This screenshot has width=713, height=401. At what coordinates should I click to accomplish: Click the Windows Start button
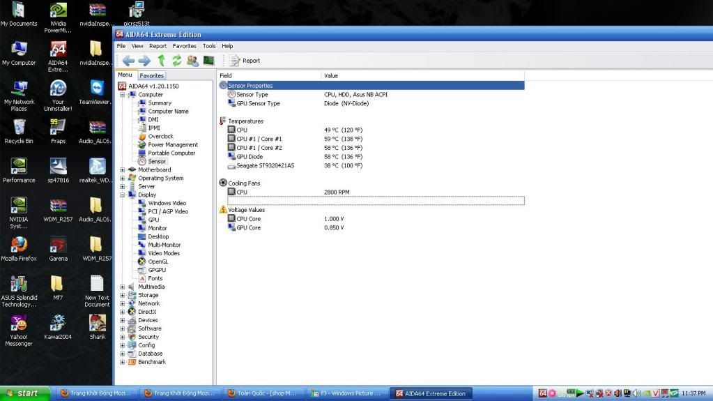point(24,393)
